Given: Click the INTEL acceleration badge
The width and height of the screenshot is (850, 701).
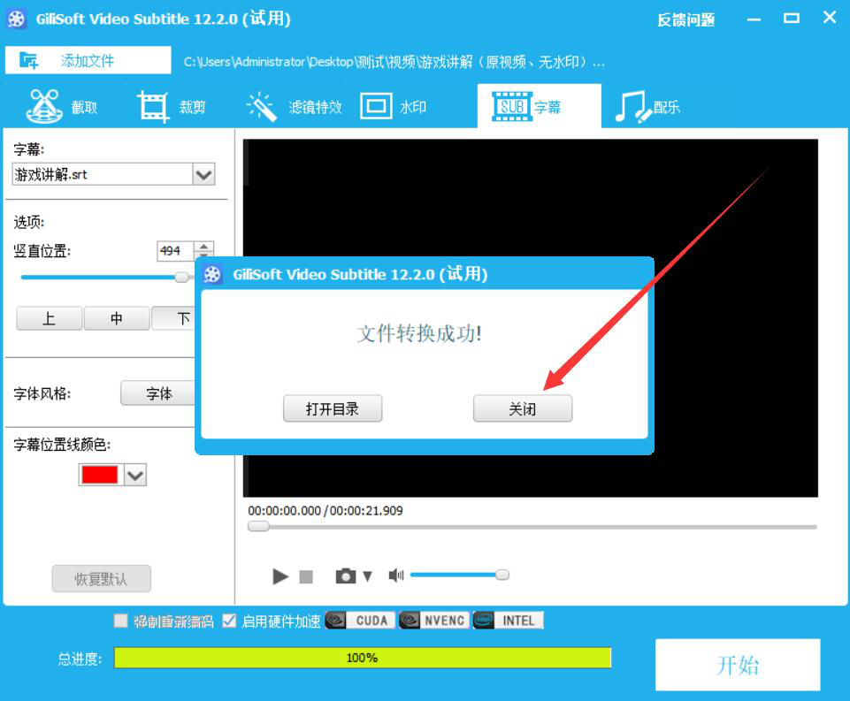Looking at the screenshot, I should click(508, 621).
